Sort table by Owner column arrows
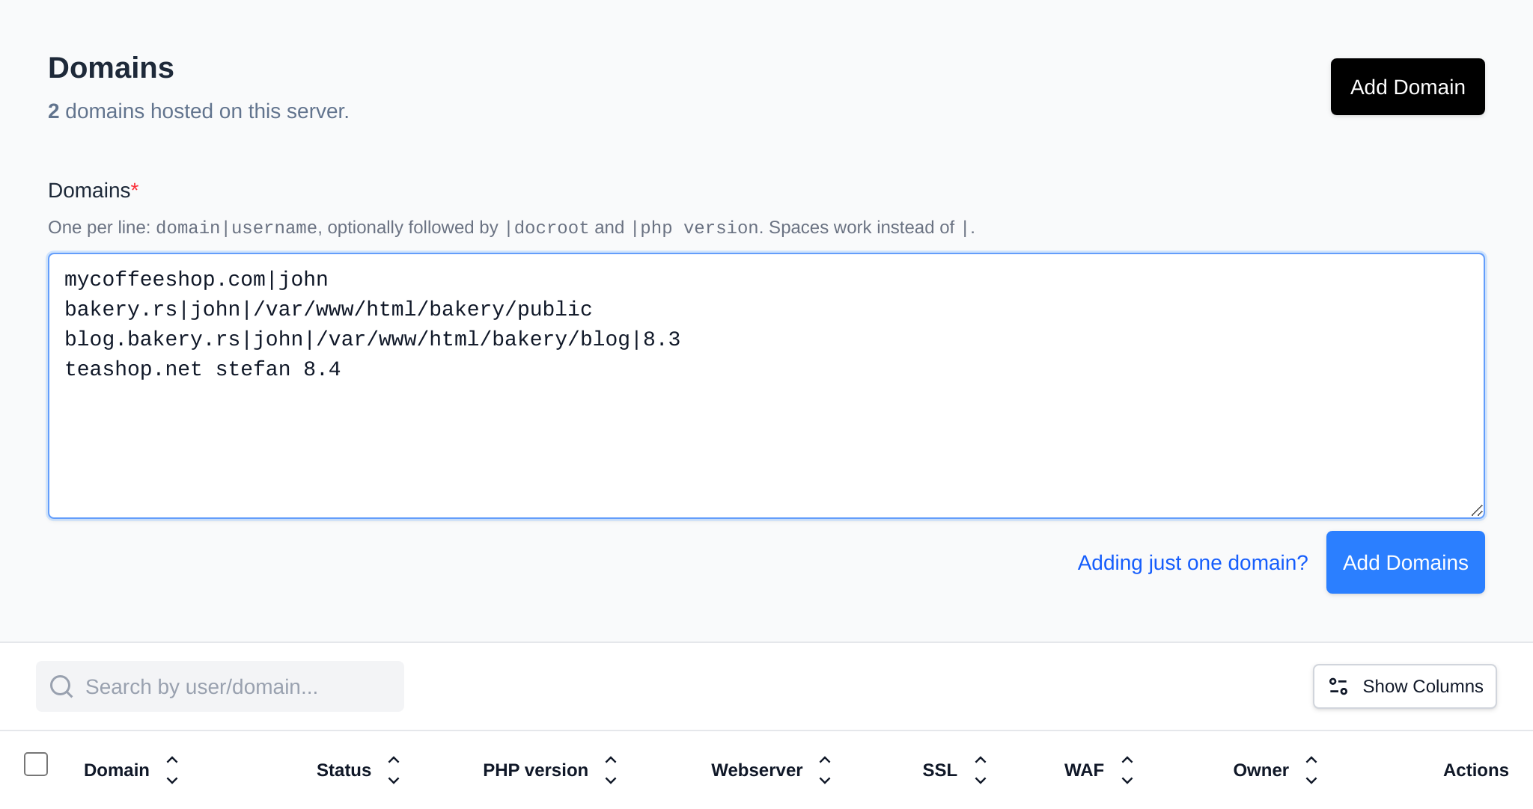 [1311, 770]
